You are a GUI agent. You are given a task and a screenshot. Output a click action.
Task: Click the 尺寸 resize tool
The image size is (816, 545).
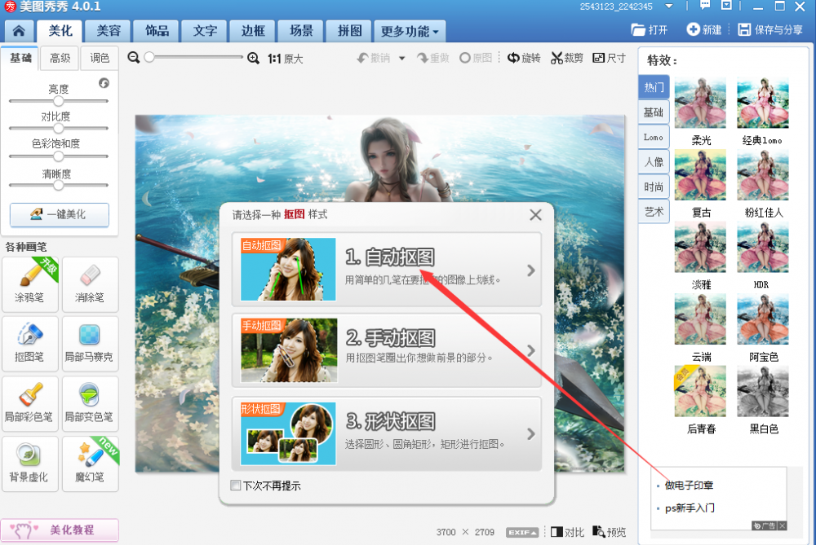pos(610,58)
